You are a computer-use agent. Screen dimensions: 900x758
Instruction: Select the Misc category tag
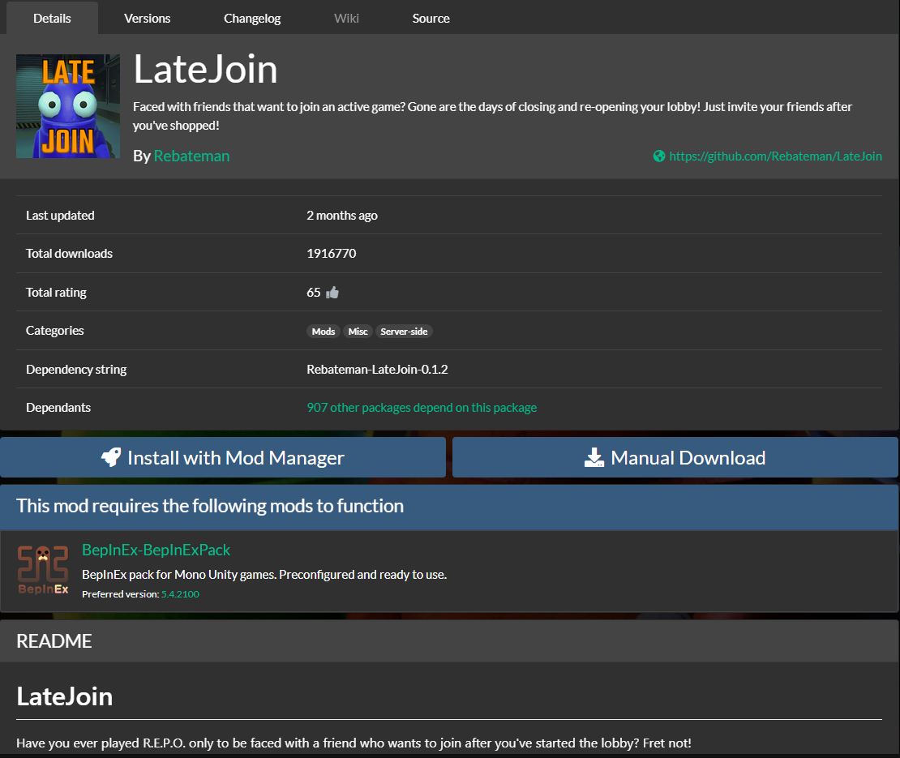[358, 332]
